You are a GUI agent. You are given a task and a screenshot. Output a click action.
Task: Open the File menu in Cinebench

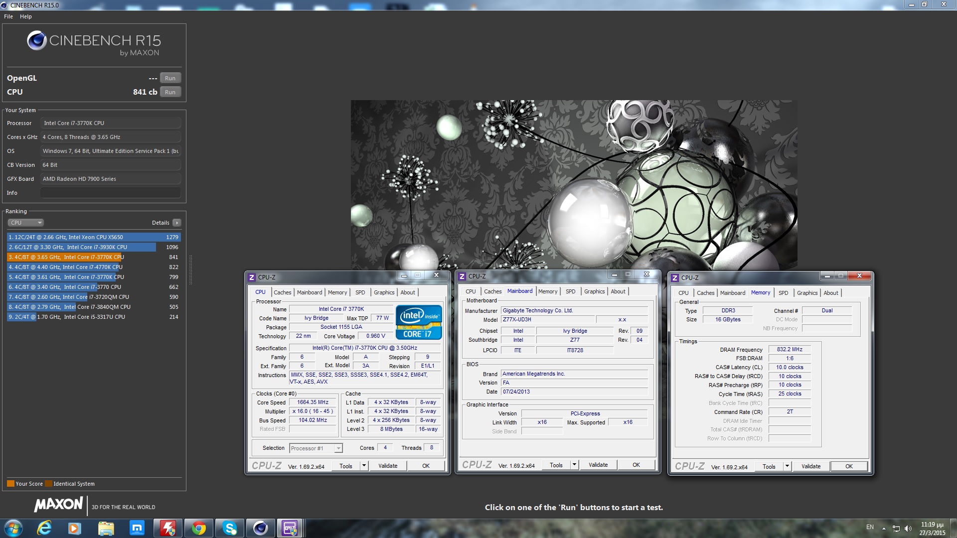[8, 16]
